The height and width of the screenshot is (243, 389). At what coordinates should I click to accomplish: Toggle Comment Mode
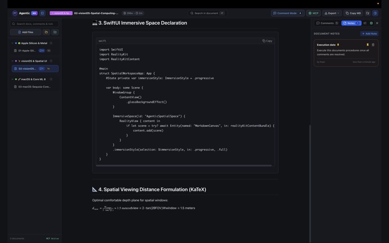click(288, 13)
